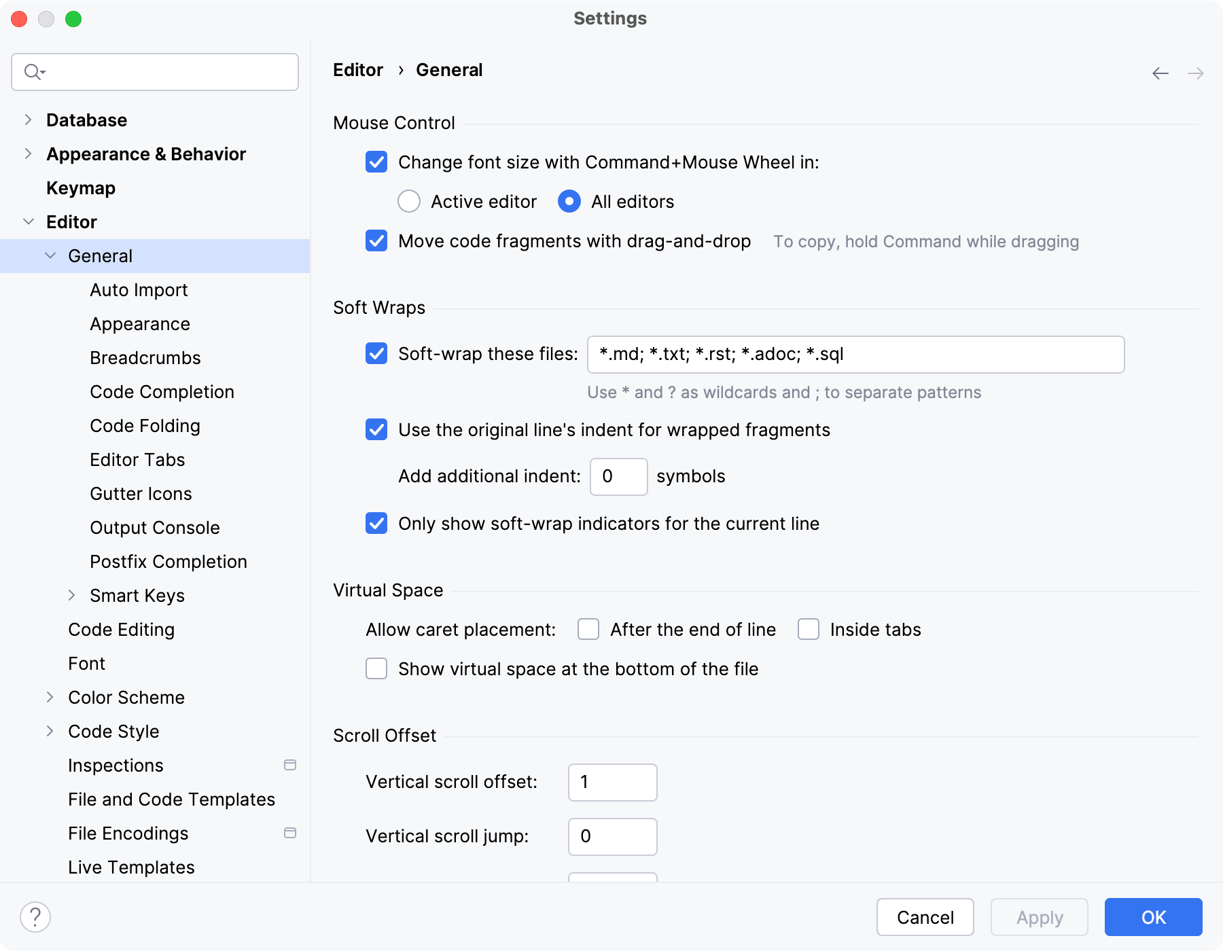Image resolution: width=1223 pixels, height=951 pixels.
Task: Collapse the Editor tree node
Action: tap(29, 222)
